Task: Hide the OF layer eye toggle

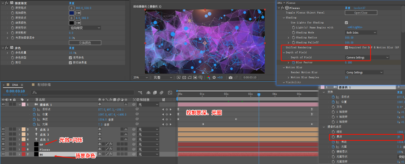Action: coord(3,144)
